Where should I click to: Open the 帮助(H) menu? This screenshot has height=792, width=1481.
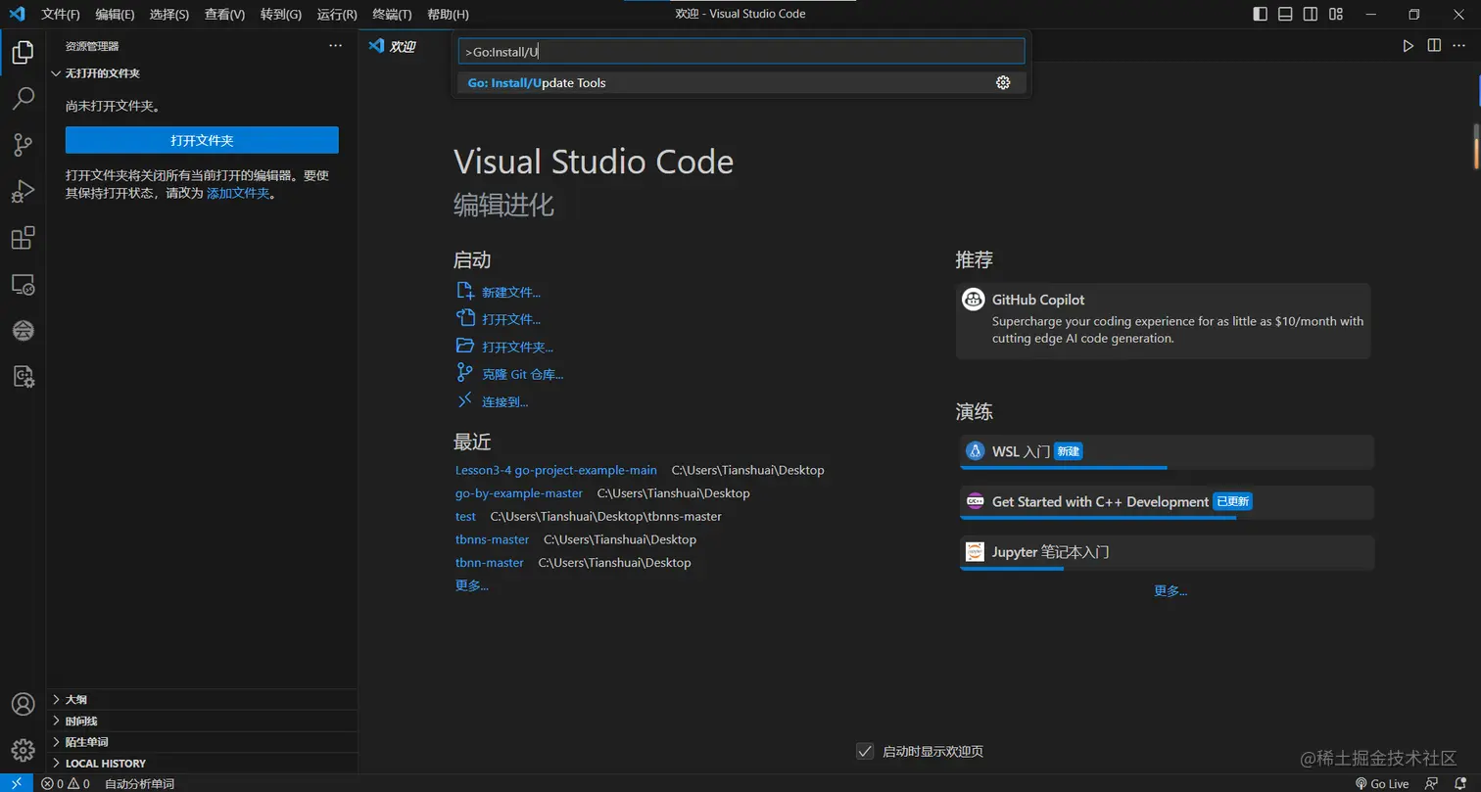(449, 15)
